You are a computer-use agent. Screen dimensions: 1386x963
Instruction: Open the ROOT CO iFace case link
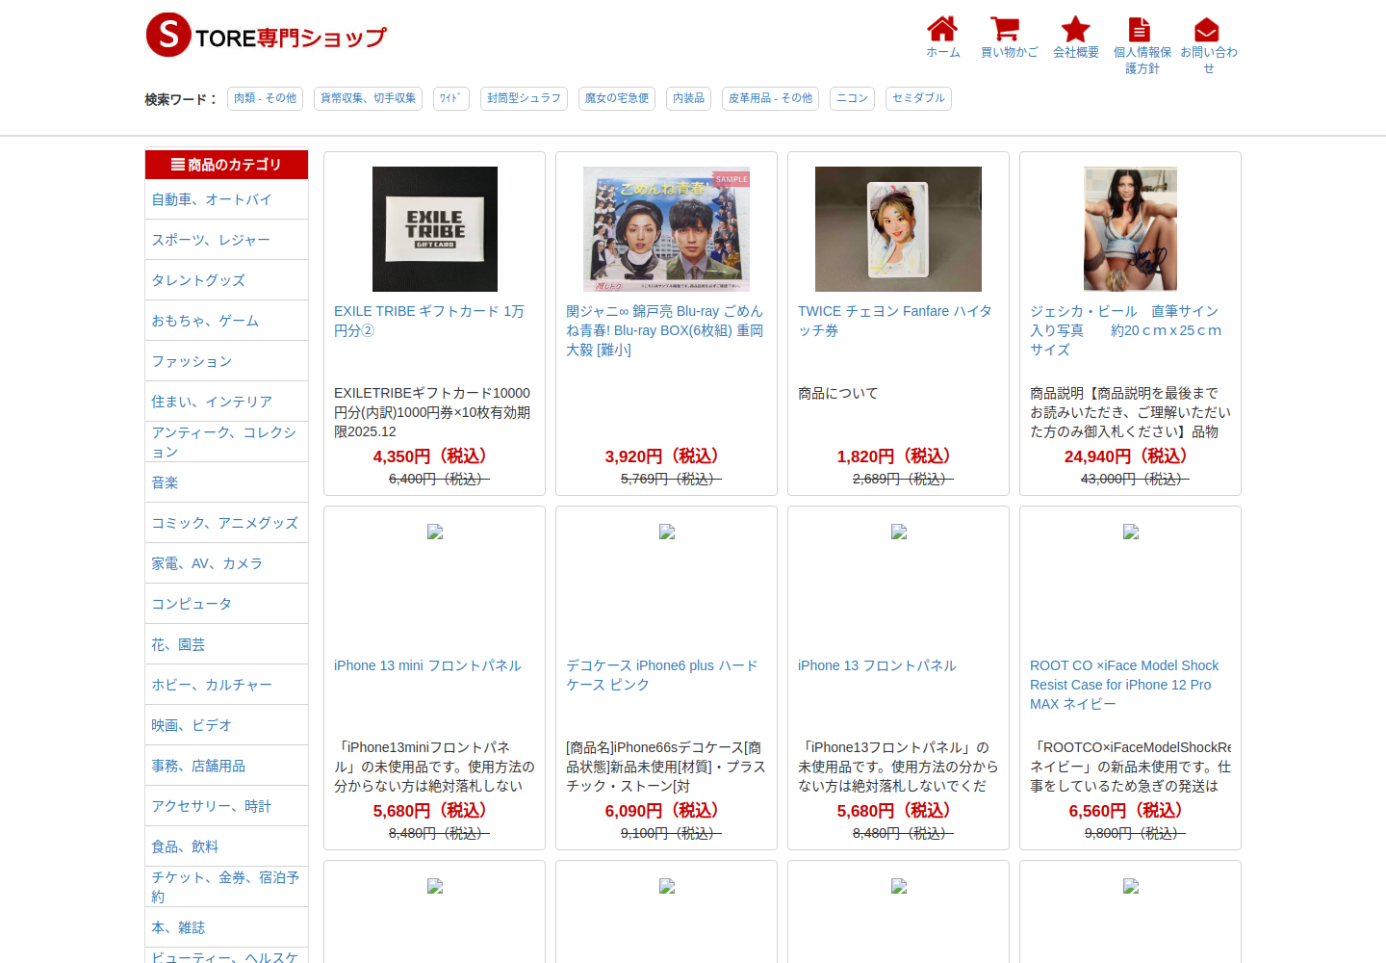click(1124, 685)
